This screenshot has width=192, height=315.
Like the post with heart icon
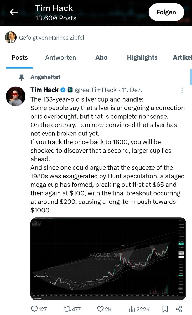(x=100, y=309)
